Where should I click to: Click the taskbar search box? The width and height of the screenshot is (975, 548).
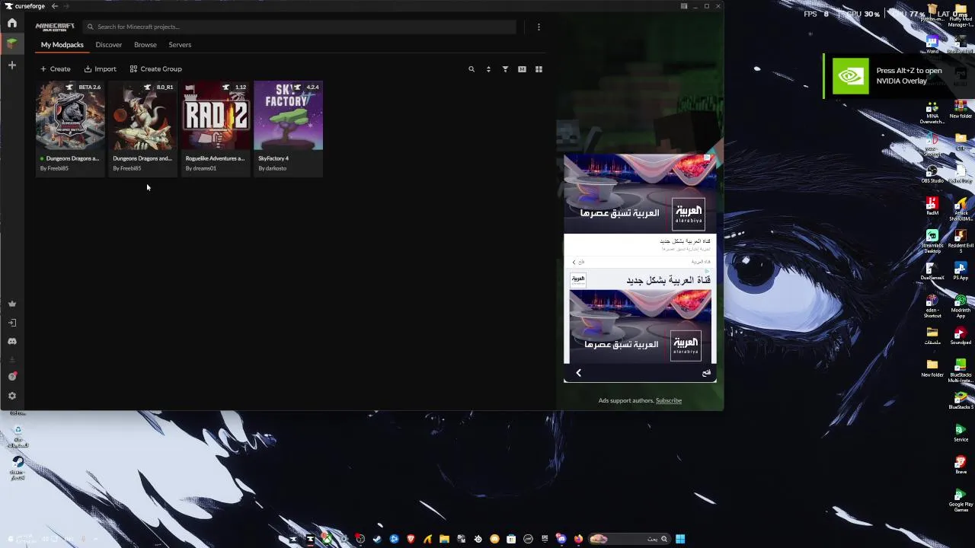pos(630,539)
